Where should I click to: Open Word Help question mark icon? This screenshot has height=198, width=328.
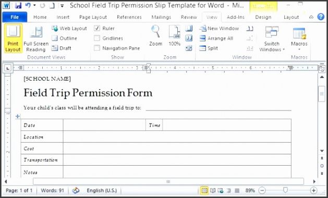321,17
